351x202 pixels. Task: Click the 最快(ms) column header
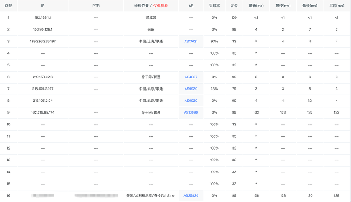click(x=283, y=6)
